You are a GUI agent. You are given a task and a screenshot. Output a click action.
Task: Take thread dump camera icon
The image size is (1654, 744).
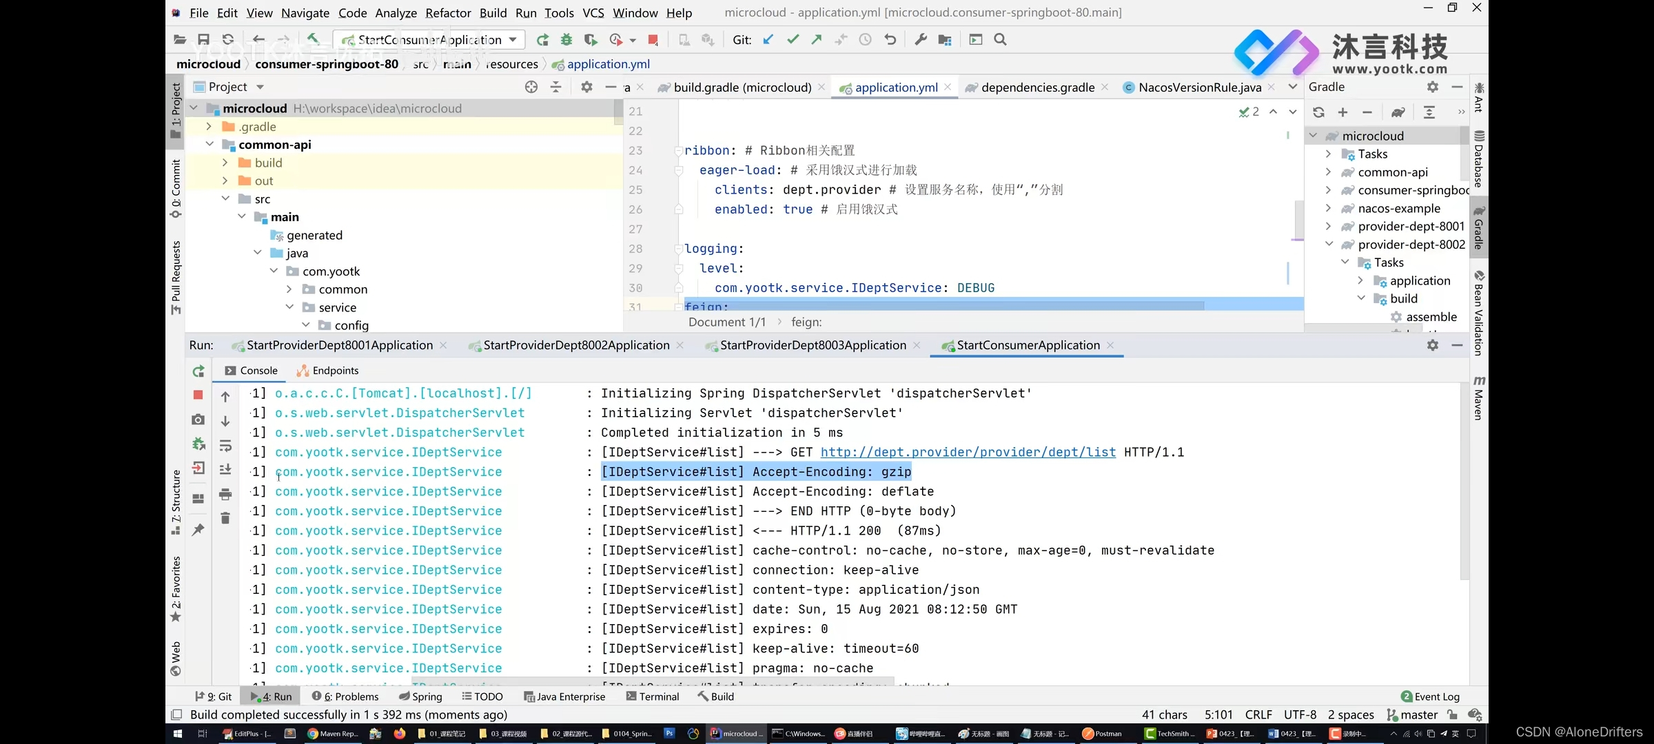pos(198,419)
